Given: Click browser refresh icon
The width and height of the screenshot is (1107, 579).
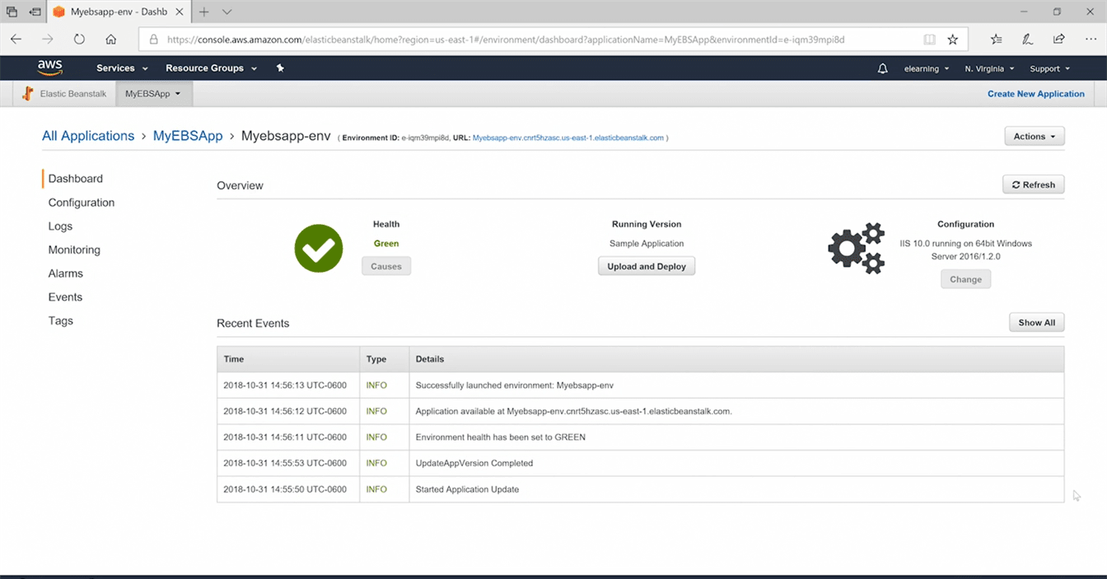Looking at the screenshot, I should pyautogui.click(x=79, y=39).
